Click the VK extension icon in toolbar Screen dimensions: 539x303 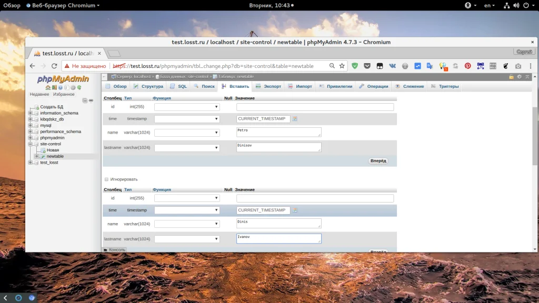[x=393, y=66]
